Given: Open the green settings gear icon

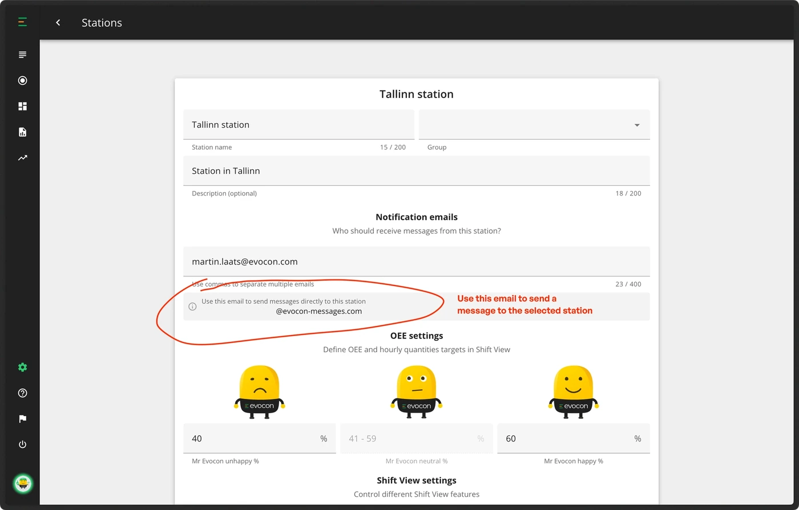Looking at the screenshot, I should 22,368.
